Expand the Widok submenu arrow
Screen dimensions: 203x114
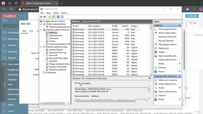[180, 64]
